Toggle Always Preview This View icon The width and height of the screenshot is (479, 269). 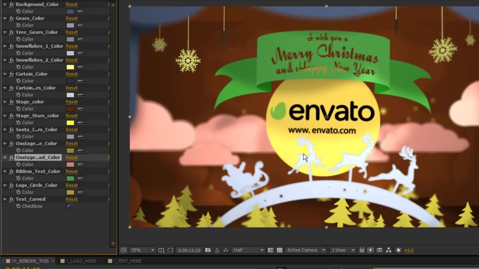(123, 250)
